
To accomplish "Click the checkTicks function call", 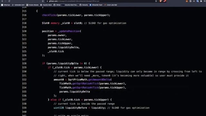I will tap(49, 15).
